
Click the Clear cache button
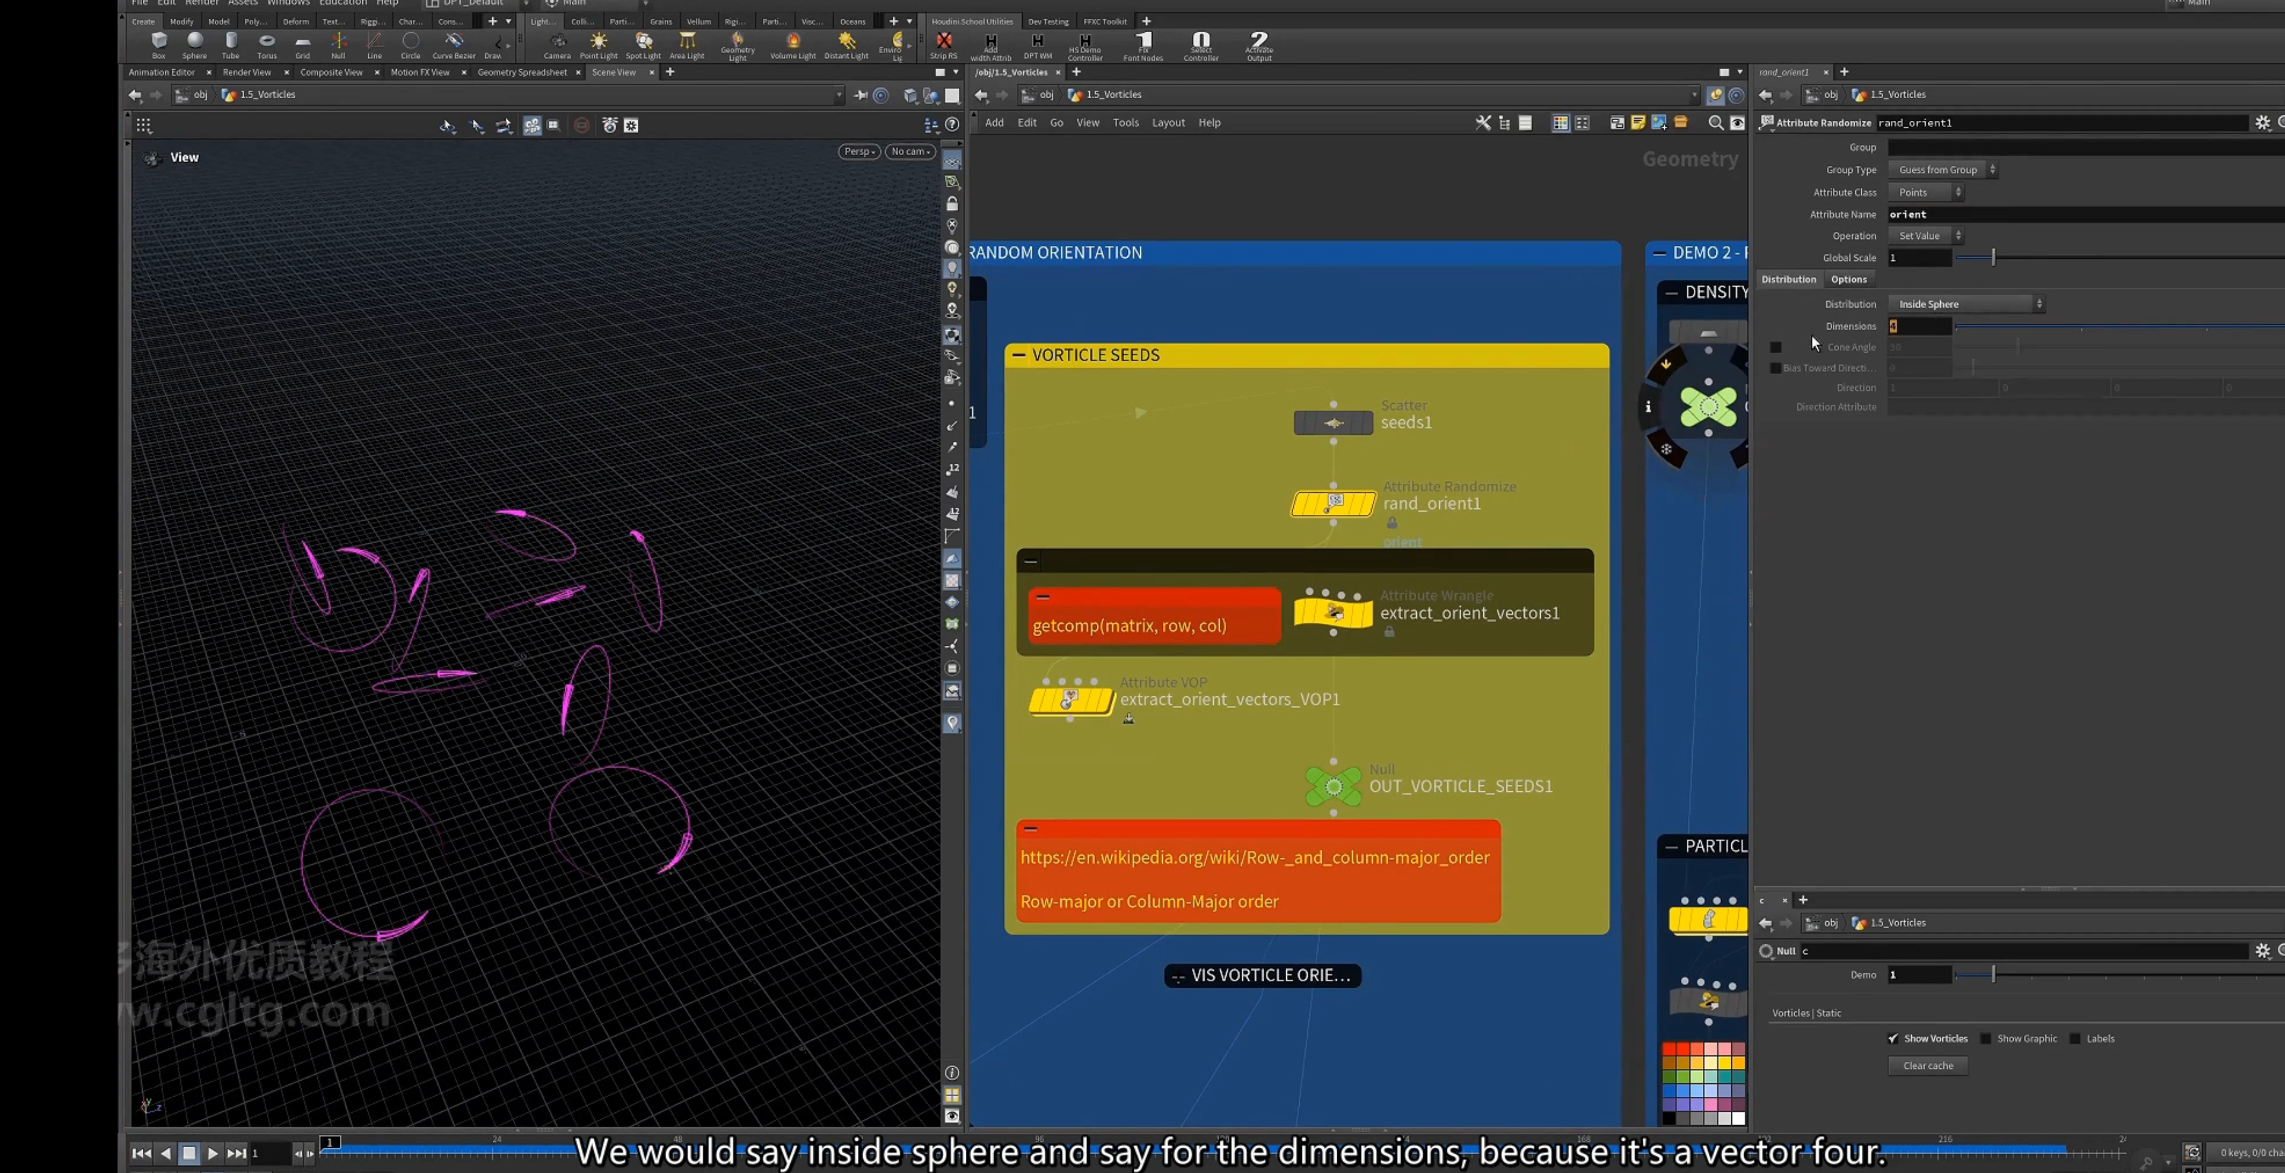point(1928,1066)
